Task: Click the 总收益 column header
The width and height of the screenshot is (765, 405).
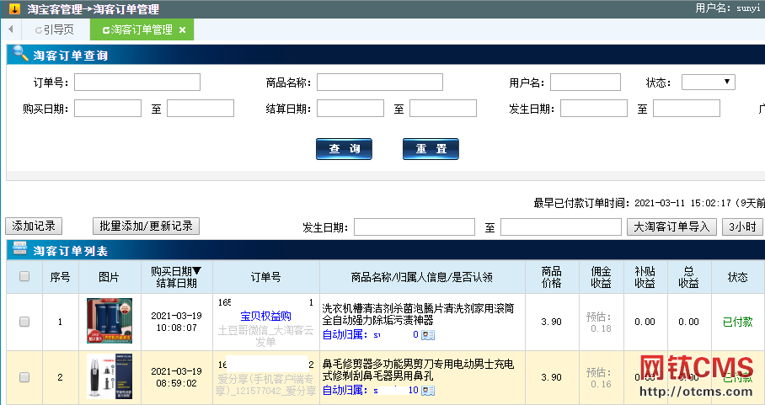Action: click(689, 277)
